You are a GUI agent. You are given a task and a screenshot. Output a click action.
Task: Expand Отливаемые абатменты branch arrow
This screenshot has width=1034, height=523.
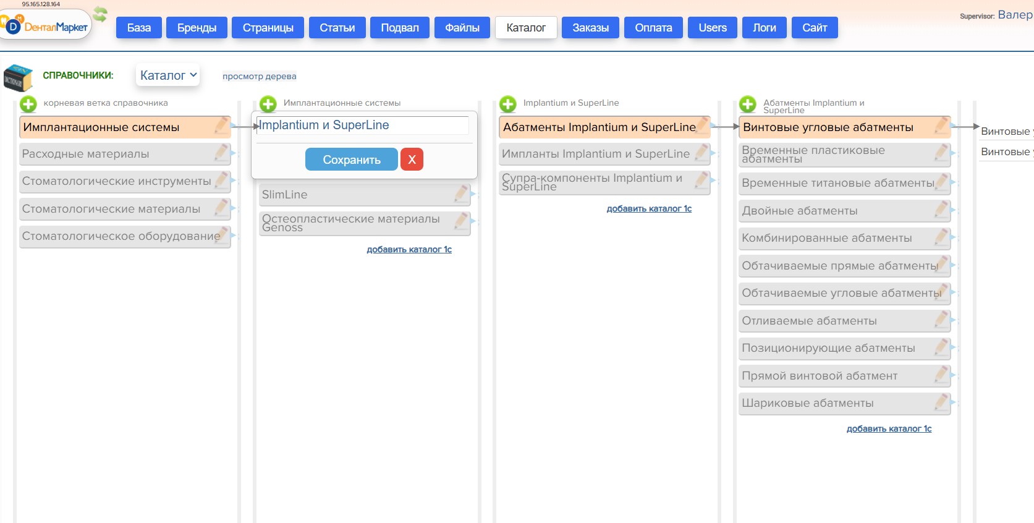tap(952, 321)
